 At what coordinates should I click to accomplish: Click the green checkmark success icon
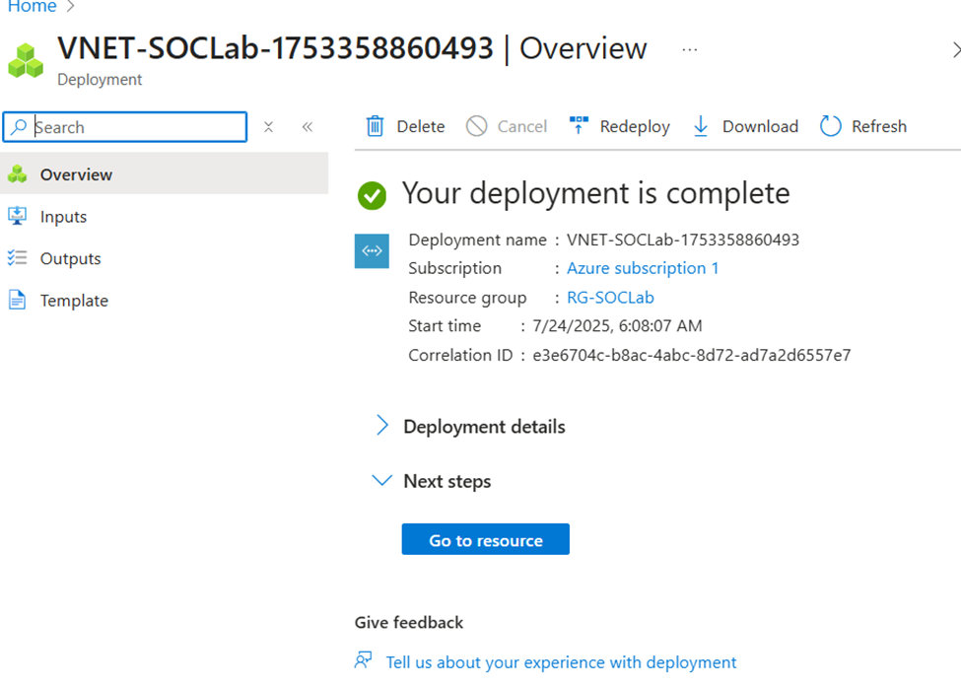372,195
